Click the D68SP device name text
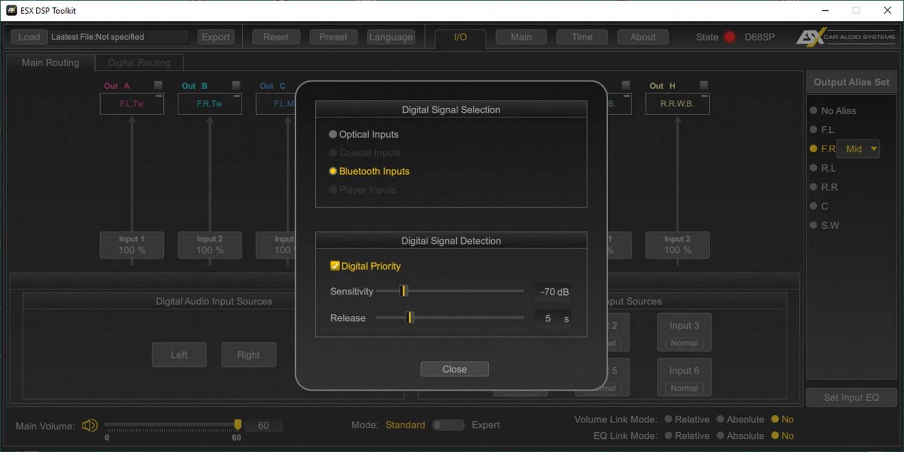The height and width of the screenshot is (452, 904). tap(759, 37)
